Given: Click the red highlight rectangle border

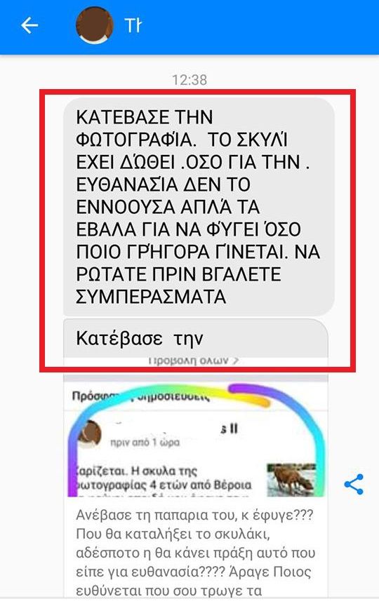Looking at the screenshot, I should 198,92.
